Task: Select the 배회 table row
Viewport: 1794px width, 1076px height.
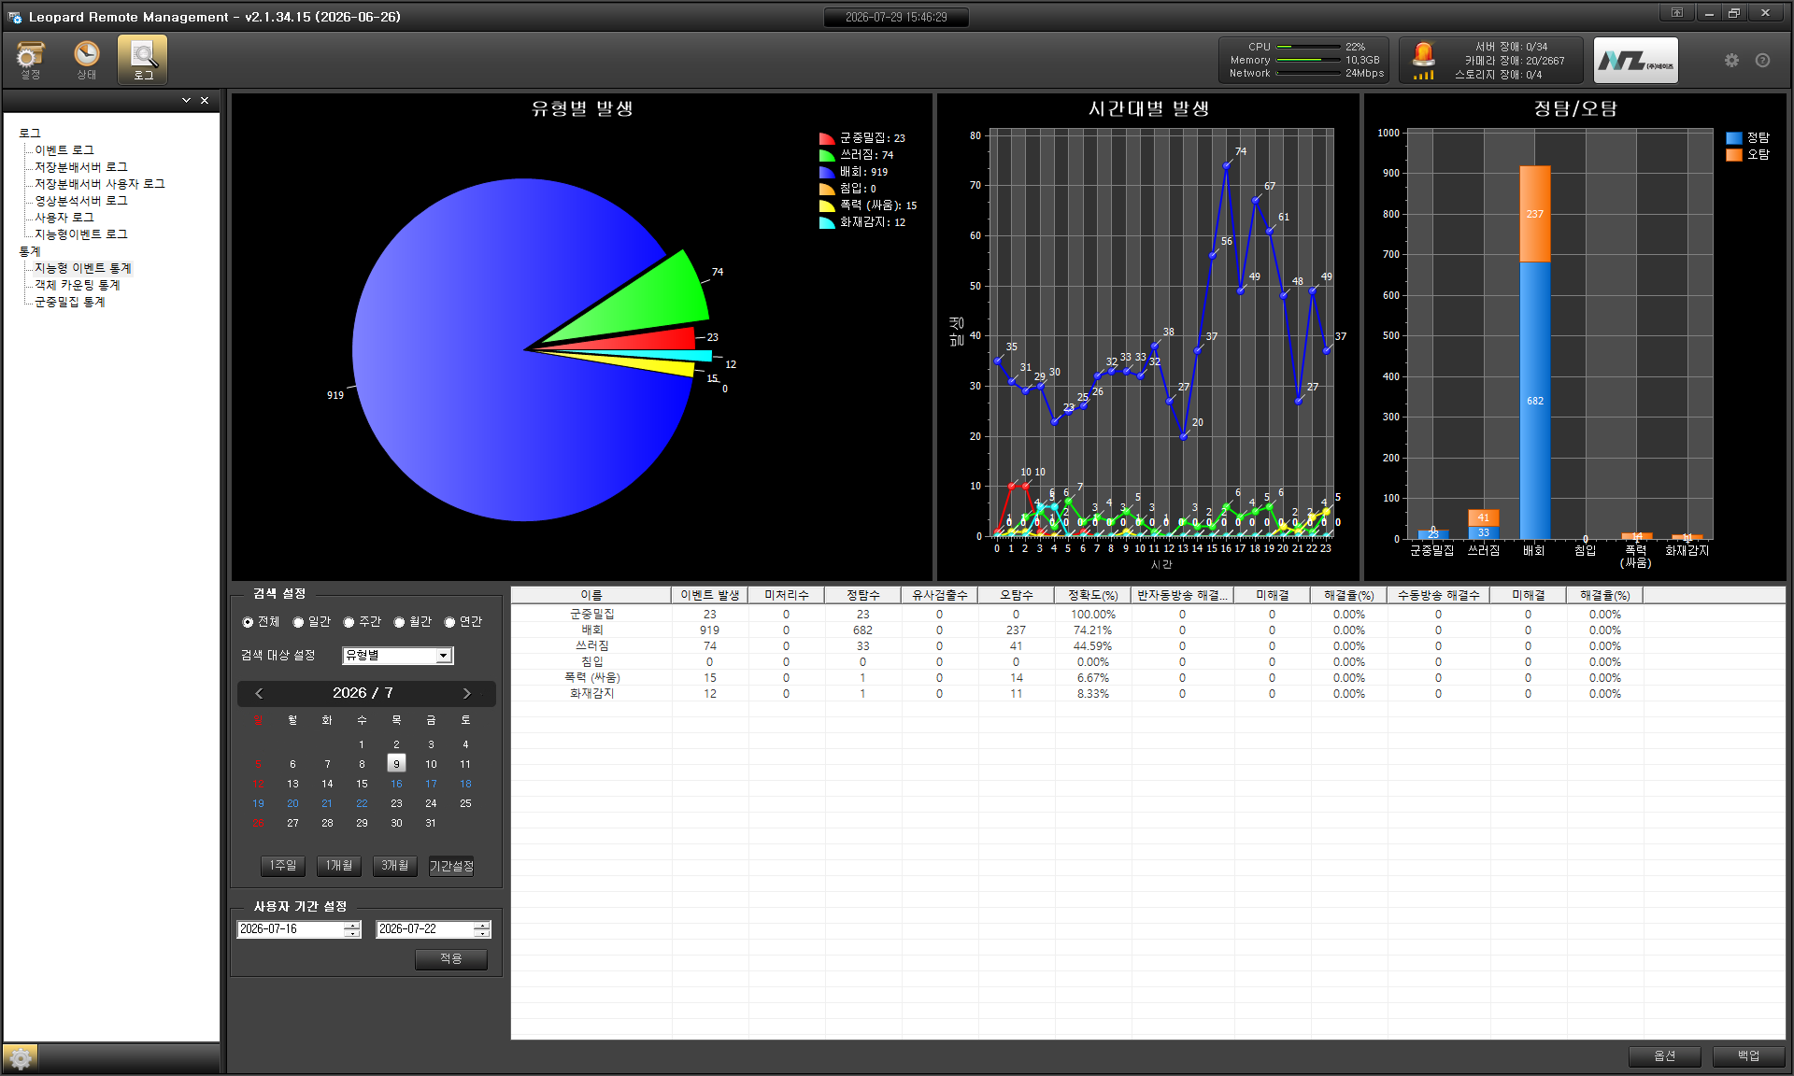Action: pyautogui.click(x=1148, y=630)
